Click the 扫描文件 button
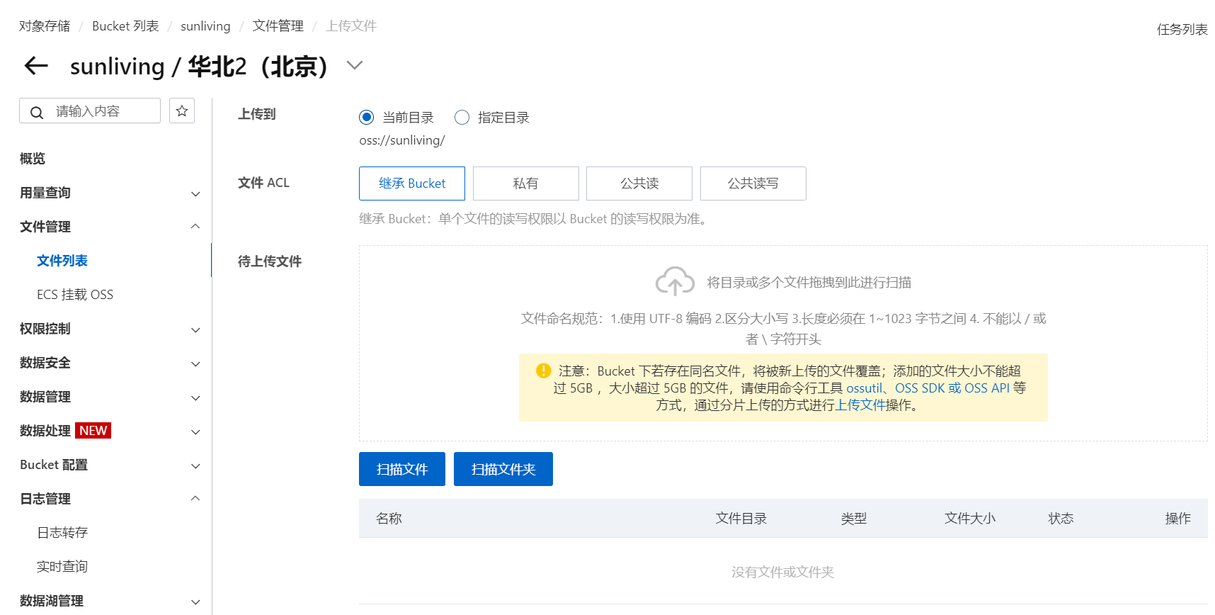 point(402,469)
